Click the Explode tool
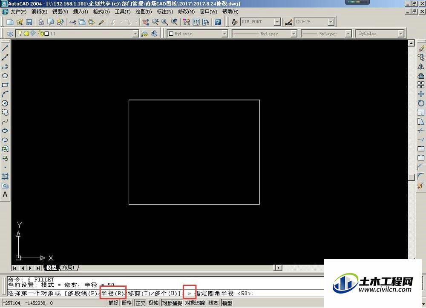The width and height of the screenshot is (426, 308). (x=421, y=185)
